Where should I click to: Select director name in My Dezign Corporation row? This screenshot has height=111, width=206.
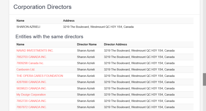[x=86, y=95]
